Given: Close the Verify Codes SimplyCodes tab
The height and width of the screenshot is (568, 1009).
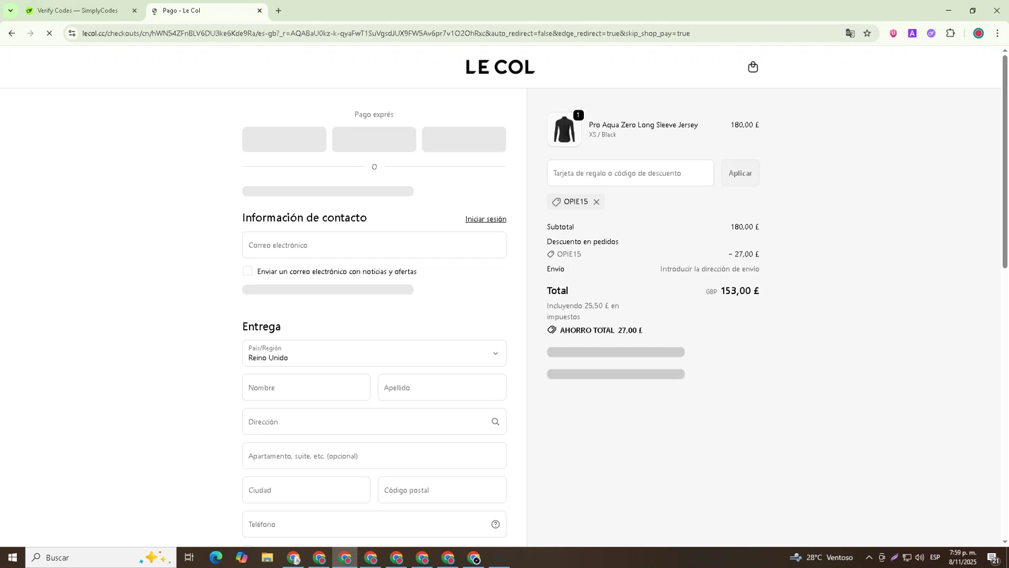Looking at the screenshot, I should [135, 11].
